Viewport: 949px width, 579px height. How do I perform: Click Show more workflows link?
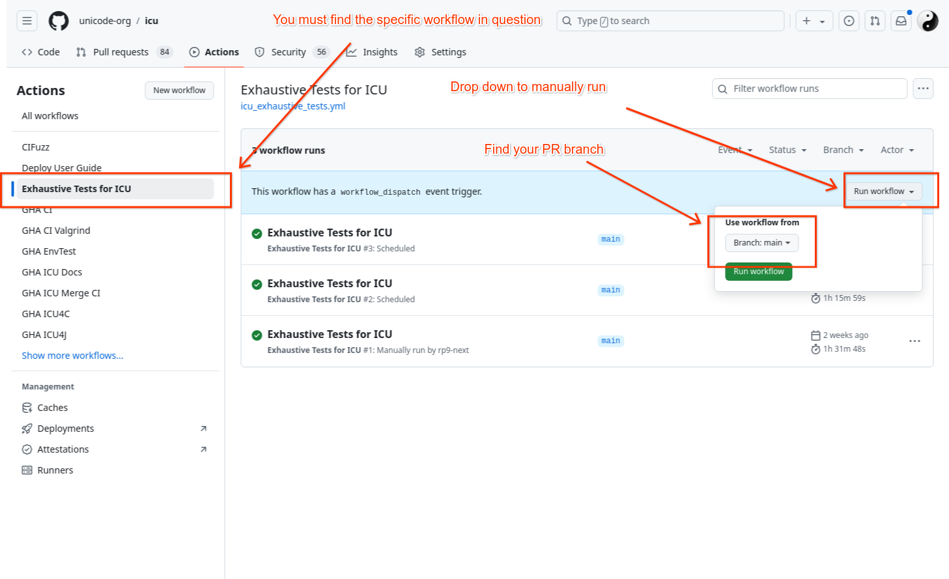72,356
